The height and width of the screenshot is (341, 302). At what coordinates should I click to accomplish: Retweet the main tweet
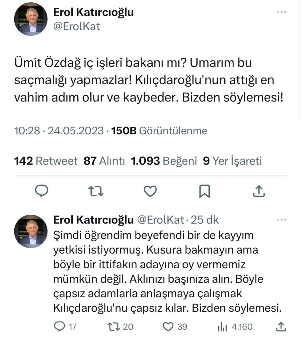96,191
